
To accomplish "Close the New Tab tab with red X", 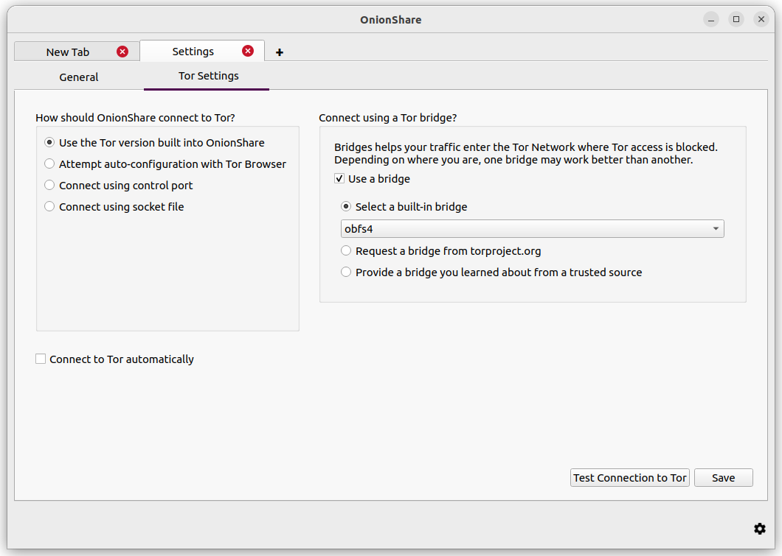I will click(122, 52).
